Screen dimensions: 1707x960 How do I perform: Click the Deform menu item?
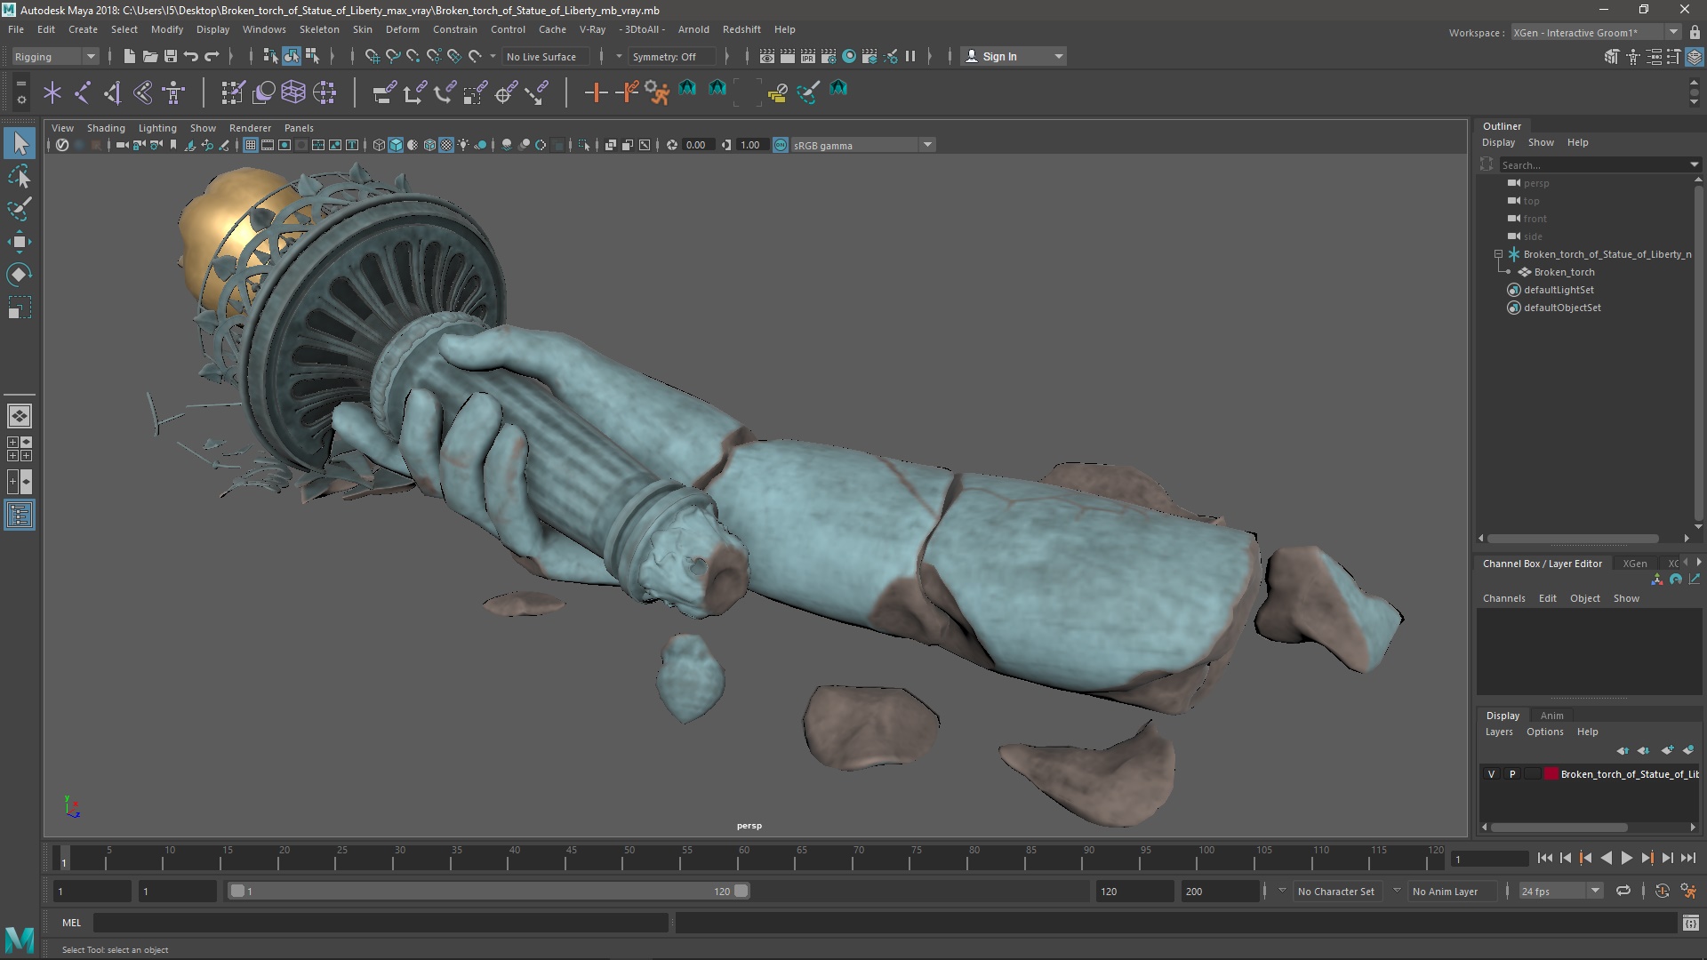402,29
